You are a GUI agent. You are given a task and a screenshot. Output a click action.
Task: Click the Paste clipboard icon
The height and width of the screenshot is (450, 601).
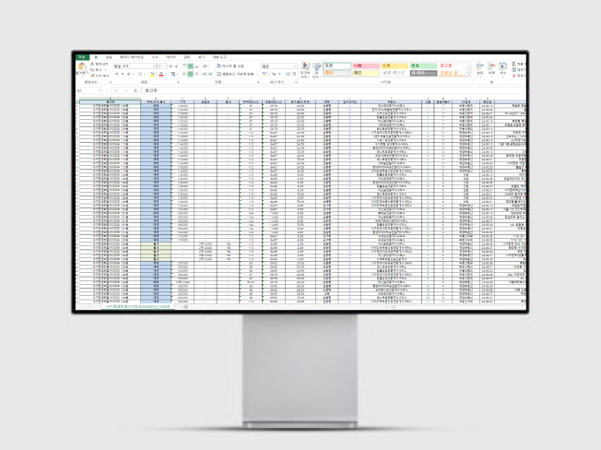point(83,68)
